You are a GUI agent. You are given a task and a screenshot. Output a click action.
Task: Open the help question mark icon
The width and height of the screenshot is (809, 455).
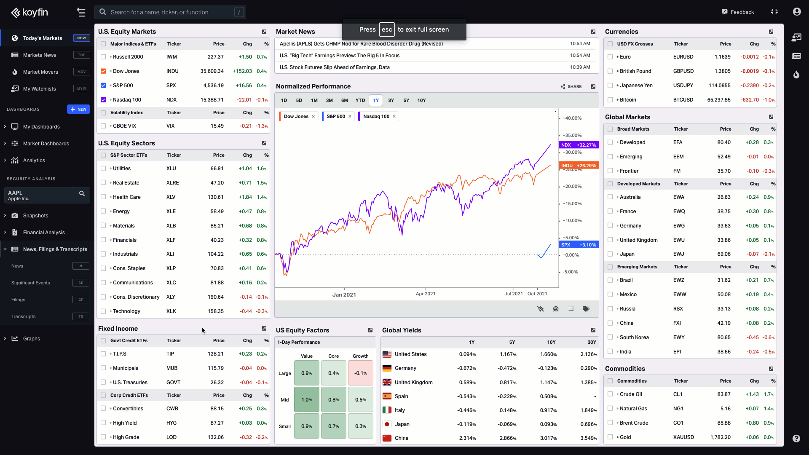796,439
